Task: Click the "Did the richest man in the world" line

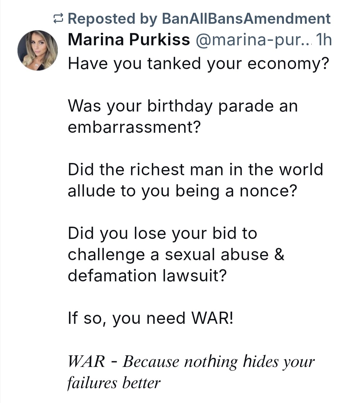Action: point(195,169)
